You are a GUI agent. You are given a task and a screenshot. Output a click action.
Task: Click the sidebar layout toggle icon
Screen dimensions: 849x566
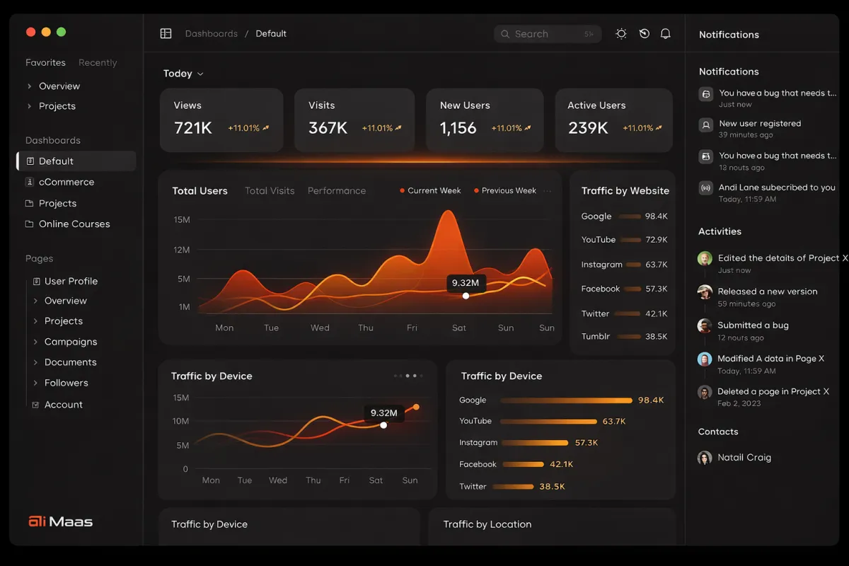coord(166,33)
